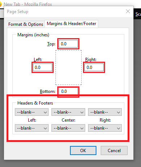Close the Page Setup dialog with X
The image size is (141, 167).
click(128, 11)
